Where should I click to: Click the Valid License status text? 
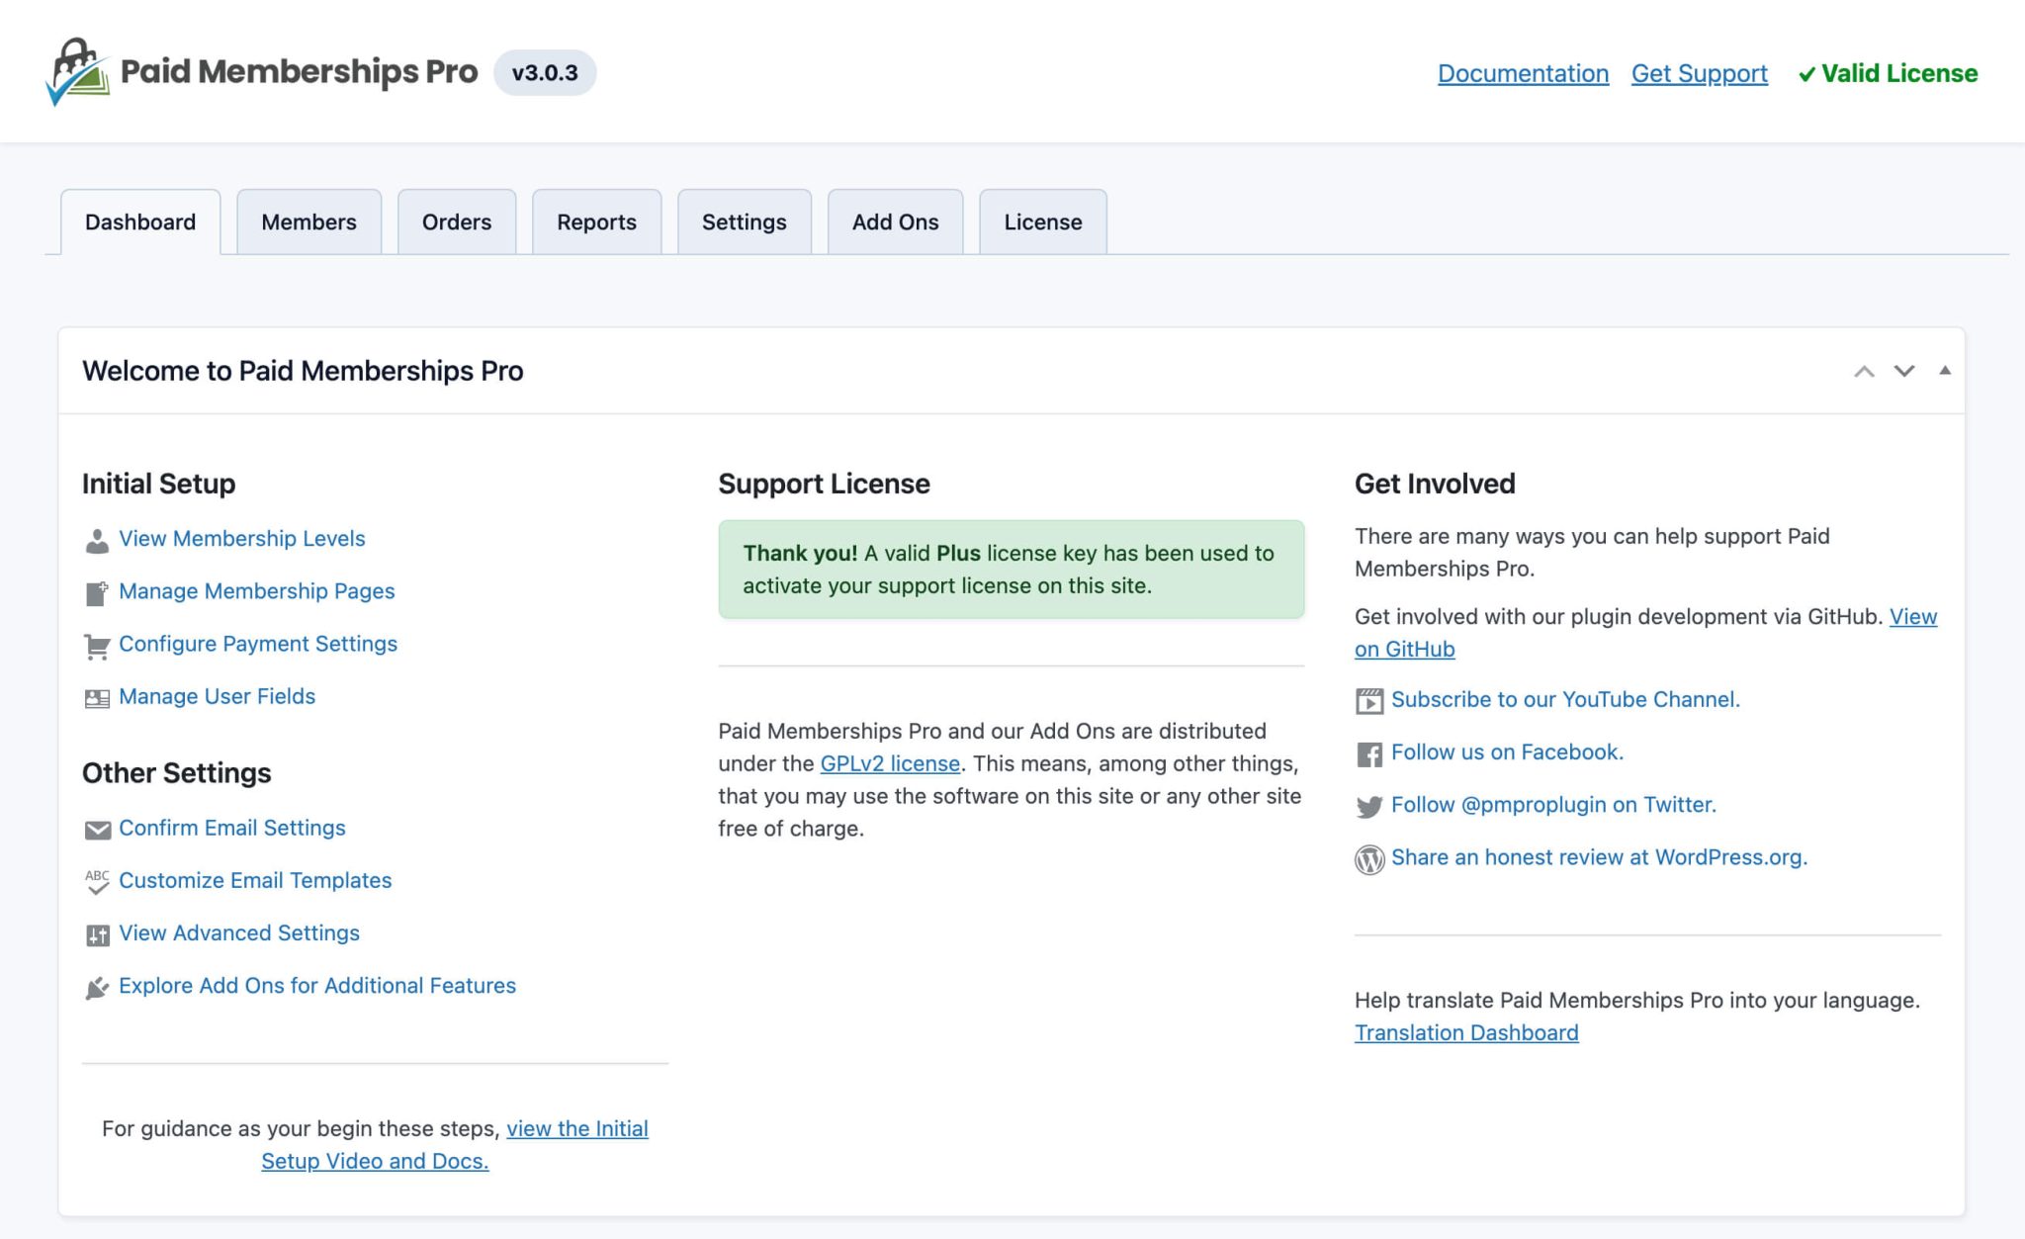click(x=1899, y=73)
